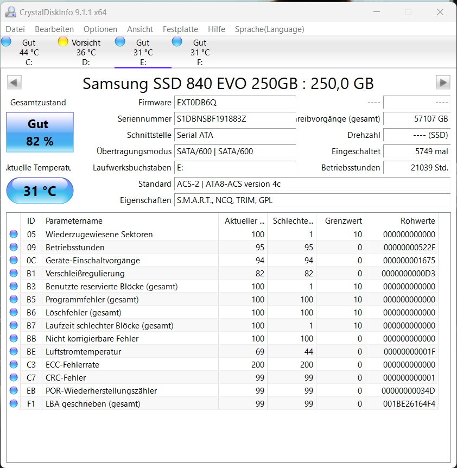
Task: Click the Eingeschaltet value 5749 mal
Action: [x=417, y=151]
